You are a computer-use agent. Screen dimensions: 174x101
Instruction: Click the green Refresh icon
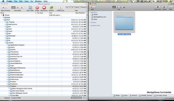pyautogui.click(x=51, y=8)
